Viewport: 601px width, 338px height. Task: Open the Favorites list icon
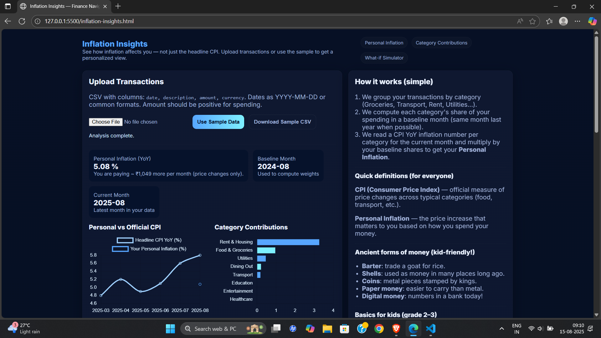tap(549, 21)
